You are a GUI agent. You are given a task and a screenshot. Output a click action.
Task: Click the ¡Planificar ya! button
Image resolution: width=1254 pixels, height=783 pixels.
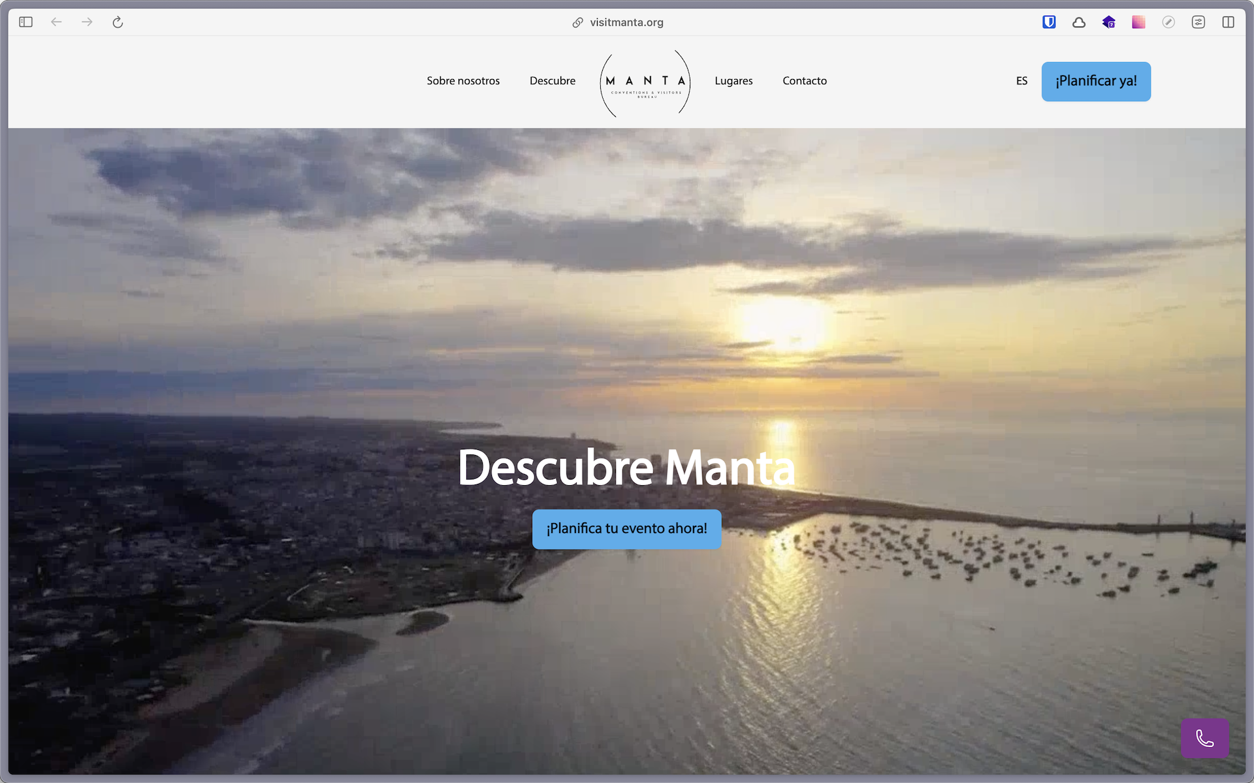[x=1096, y=82]
